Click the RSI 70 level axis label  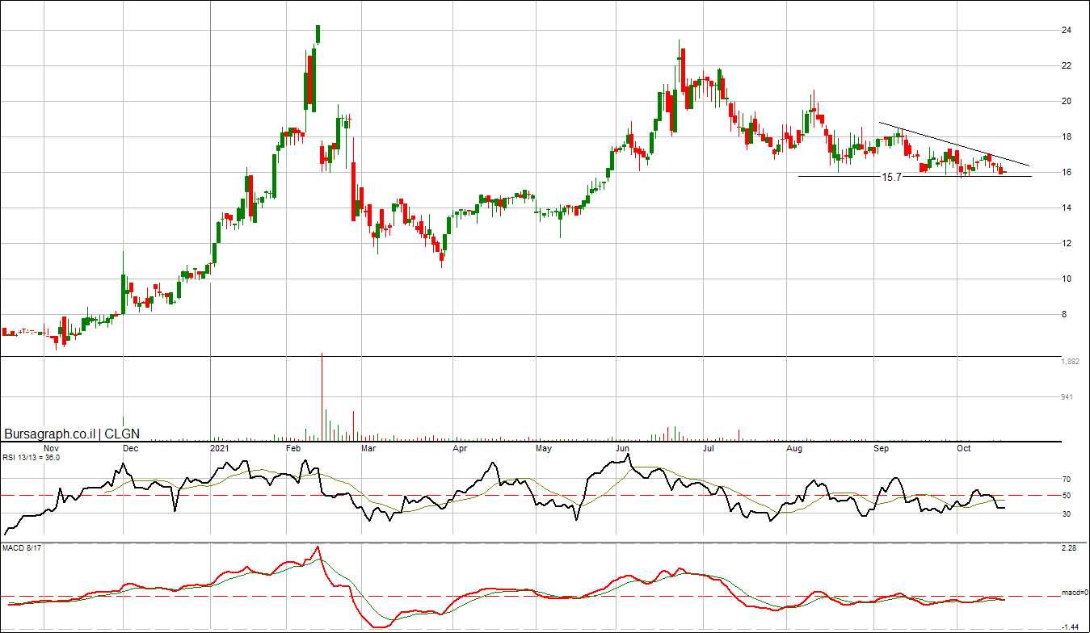[1065, 480]
